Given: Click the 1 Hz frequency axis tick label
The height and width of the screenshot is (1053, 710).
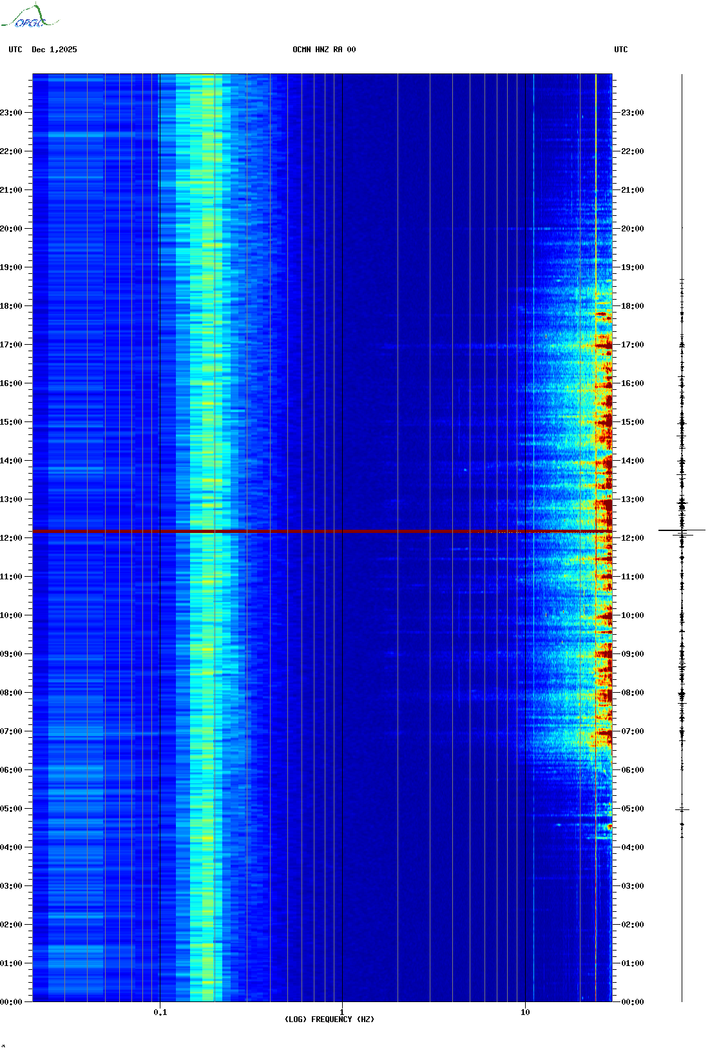Looking at the screenshot, I should point(341,1012).
